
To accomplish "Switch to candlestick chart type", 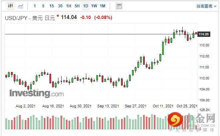I will 10,6.
